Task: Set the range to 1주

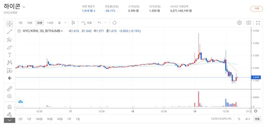Action: (x=69, y=119)
